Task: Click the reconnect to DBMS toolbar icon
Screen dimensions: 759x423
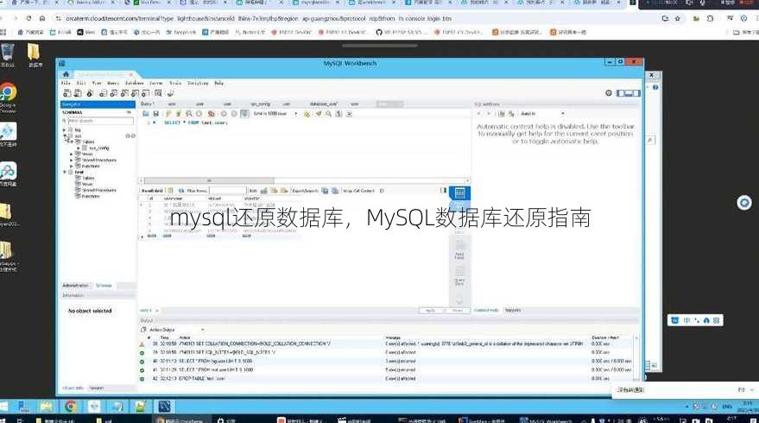Action: coord(170,93)
